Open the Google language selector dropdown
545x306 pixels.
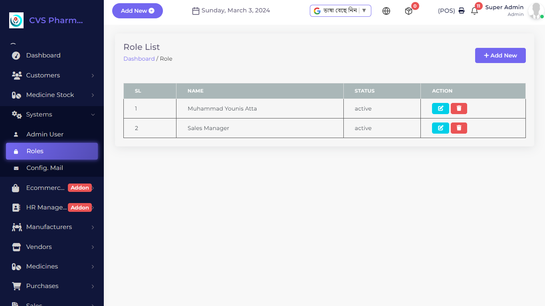point(340,11)
